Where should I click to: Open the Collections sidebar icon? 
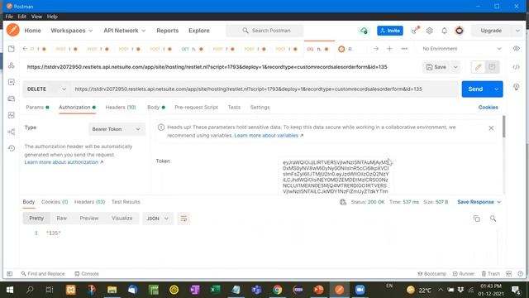tap(11, 49)
